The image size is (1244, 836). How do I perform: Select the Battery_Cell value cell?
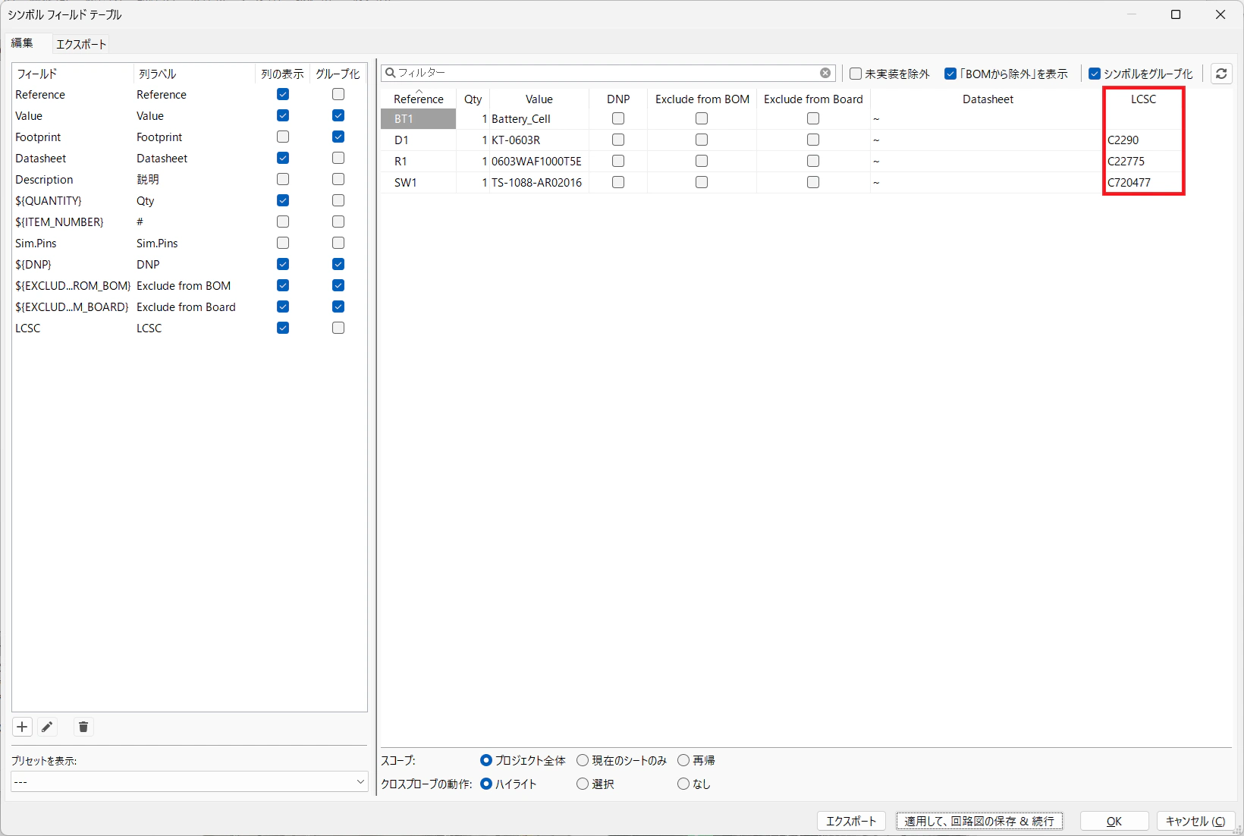(x=539, y=118)
